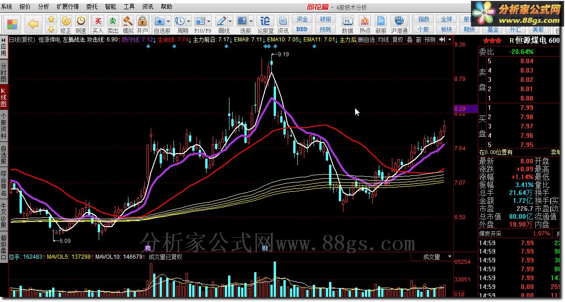Expand the F10/F9 dropdown arrow
The width and height of the screenshot is (565, 302).
pos(209,21)
